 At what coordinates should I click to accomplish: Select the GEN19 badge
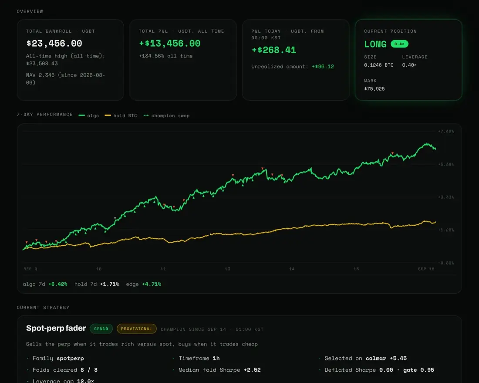pyautogui.click(x=101, y=329)
